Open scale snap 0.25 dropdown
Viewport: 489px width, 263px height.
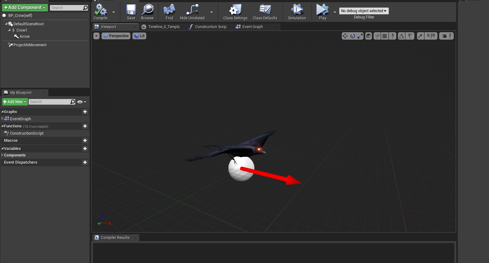pos(431,36)
